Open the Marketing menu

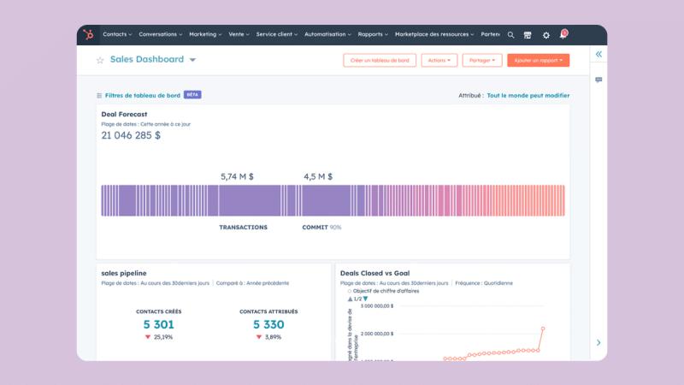click(205, 34)
